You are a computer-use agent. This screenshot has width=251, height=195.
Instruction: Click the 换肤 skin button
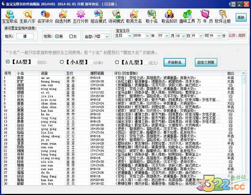click(x=241, y=17)
